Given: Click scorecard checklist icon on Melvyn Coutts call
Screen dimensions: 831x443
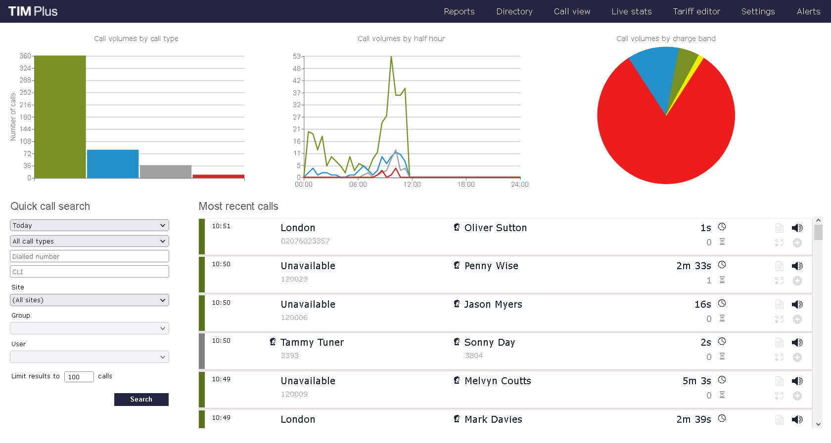Looking at the screenshot, I should (780, 396).
